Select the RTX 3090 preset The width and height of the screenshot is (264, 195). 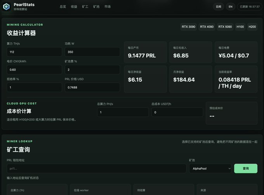click(188, 27)
